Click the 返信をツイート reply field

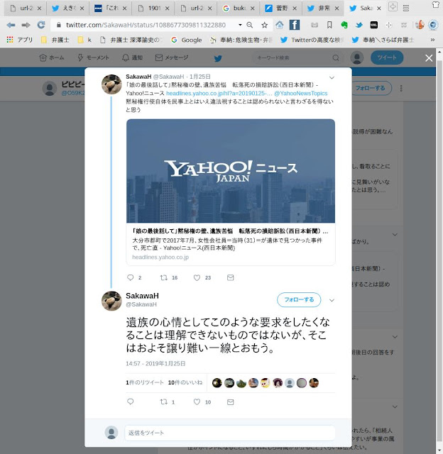(x=230, y=433)
